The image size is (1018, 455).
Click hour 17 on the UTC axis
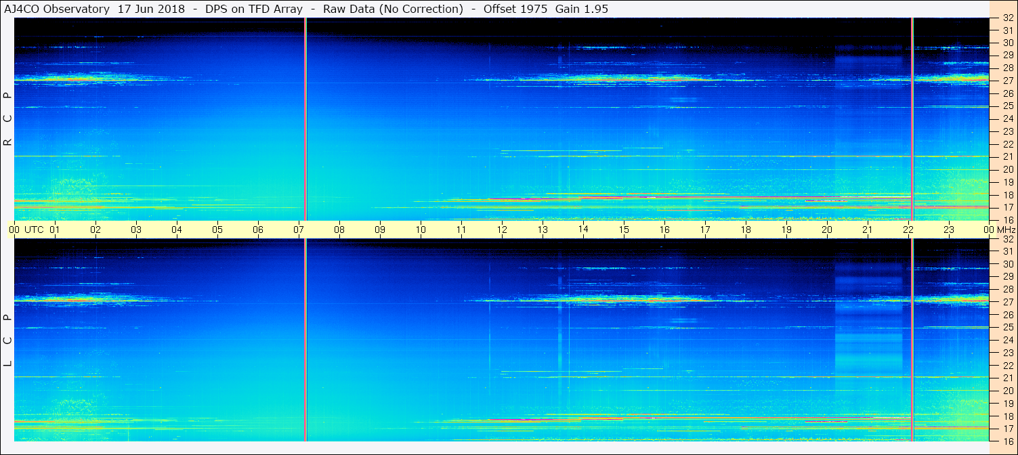(705, 230)
